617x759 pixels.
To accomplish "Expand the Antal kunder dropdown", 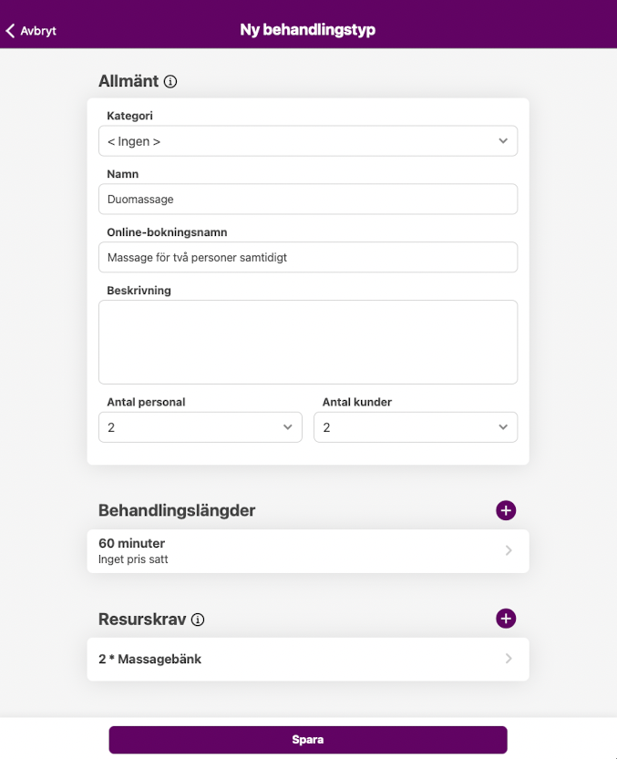I will coord(416,427).
